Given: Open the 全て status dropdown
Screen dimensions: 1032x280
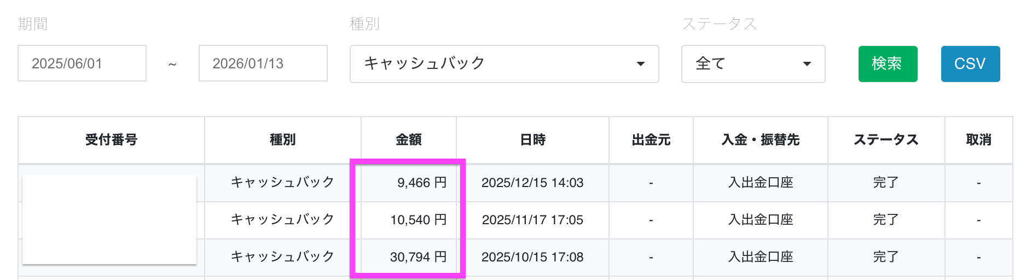Looking at the screenshot, I should click(752, 64).
